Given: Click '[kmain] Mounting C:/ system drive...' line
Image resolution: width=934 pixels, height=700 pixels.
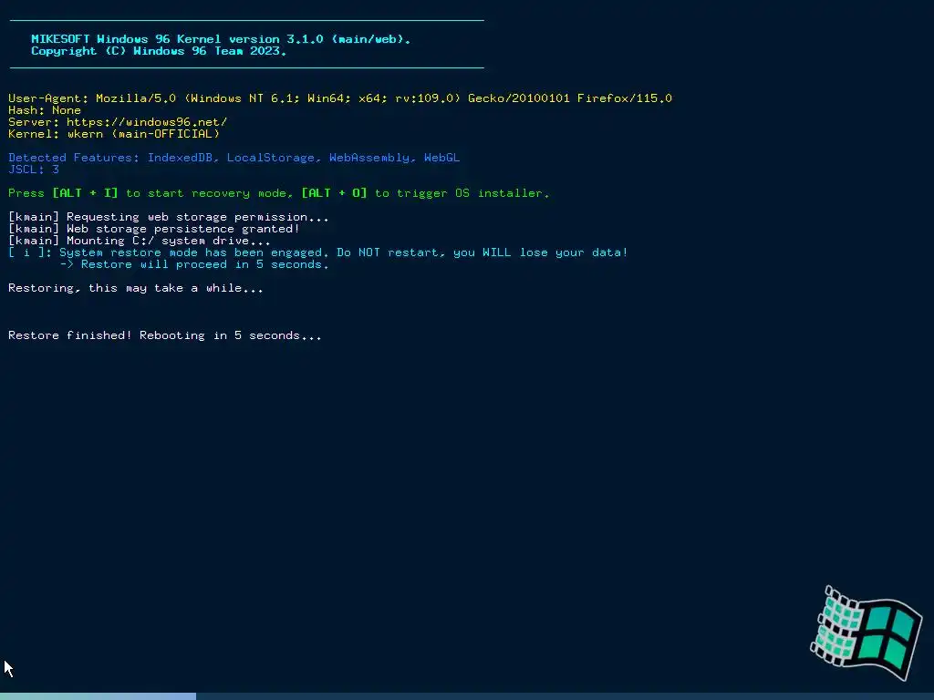Looking at the screenshot, I should click(140, 241).
